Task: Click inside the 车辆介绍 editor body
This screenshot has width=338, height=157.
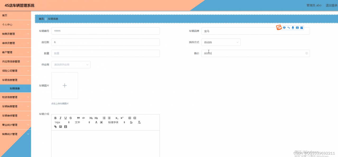Action: (x=105, y=144)
